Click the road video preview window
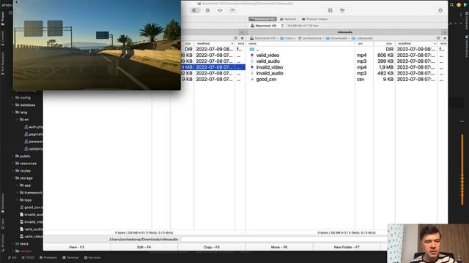The height and width of the screenshot is (263, 469). 97,45
